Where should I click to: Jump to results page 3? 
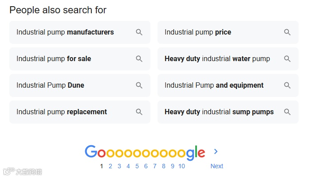[119, 166]
